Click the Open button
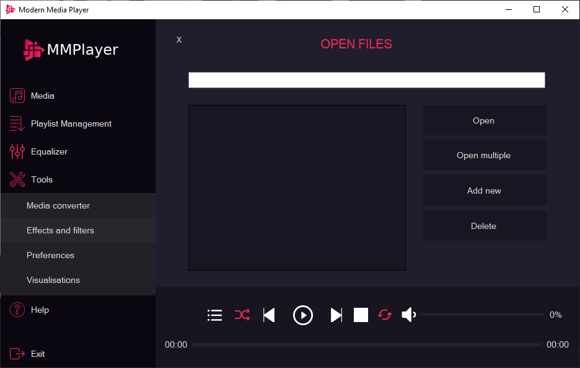This screenshot has height=368, width=580. [484, 120]
